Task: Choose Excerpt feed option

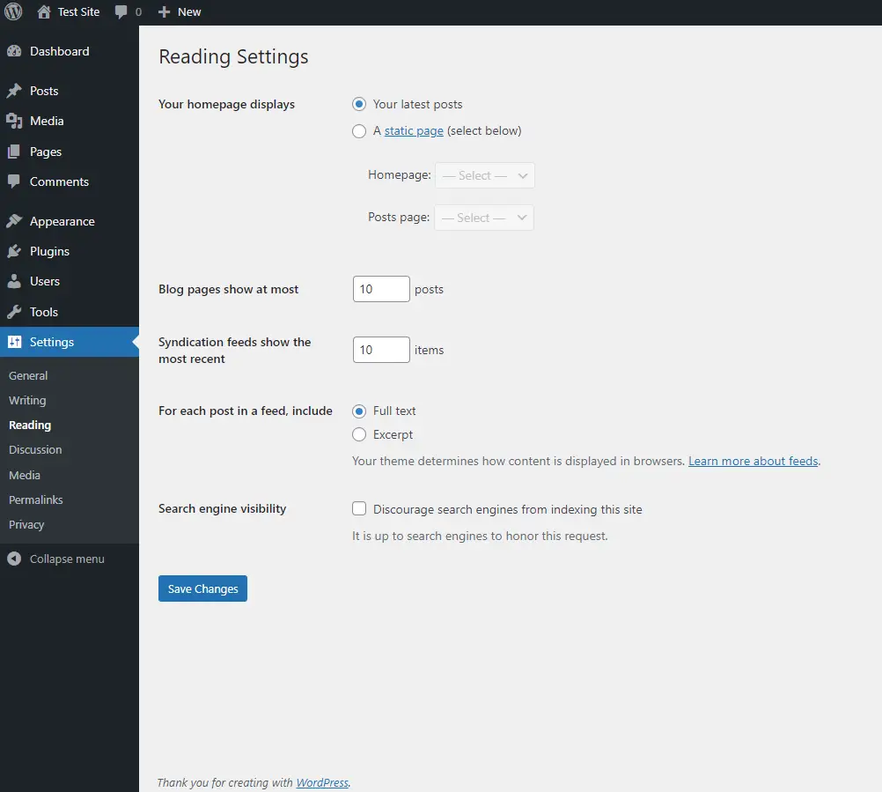Action: pos(359,434)
